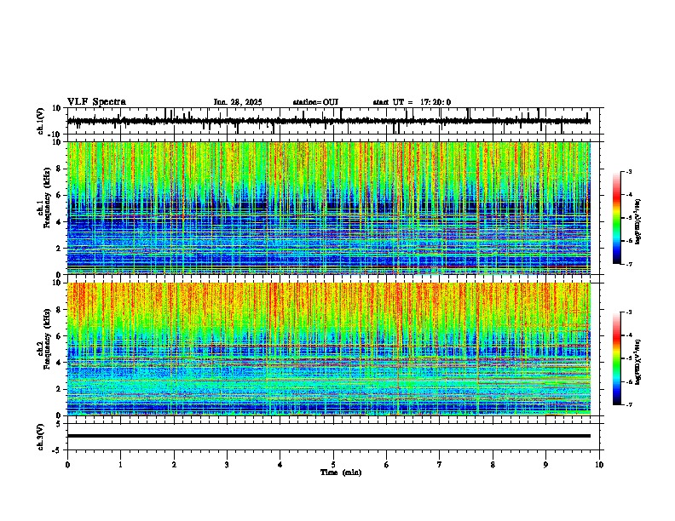Click the "10" tick on time axis
Screen dimensions: 675x521
(599, 465)
